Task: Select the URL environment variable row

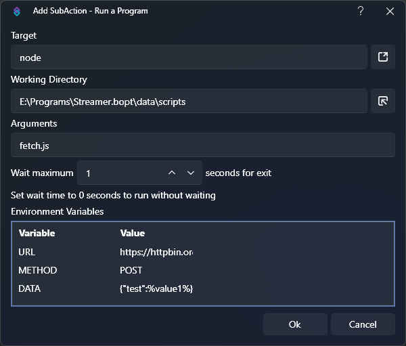Action: point(28,252)
